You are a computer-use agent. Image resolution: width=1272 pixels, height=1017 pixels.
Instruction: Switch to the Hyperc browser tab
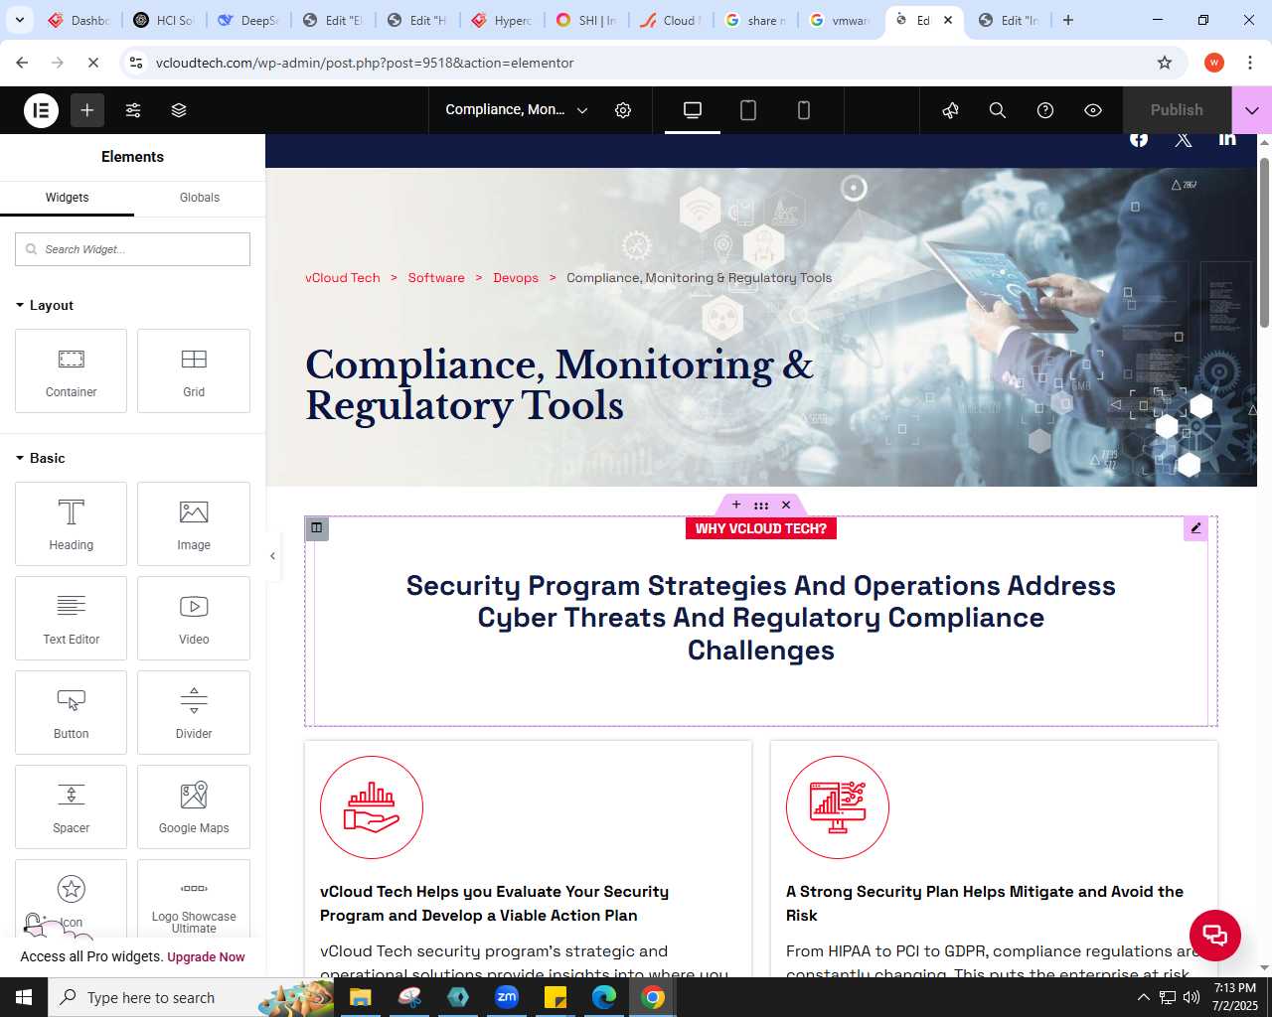pos(503,20)
